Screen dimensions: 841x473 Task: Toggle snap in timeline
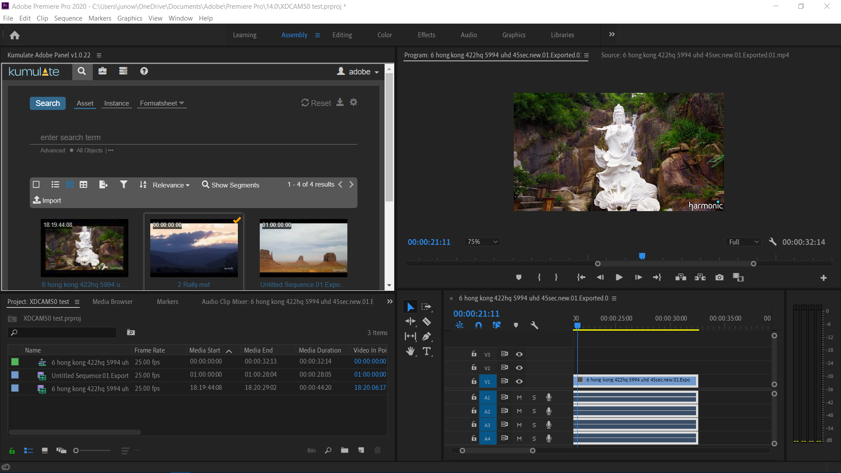click(478, 325)
